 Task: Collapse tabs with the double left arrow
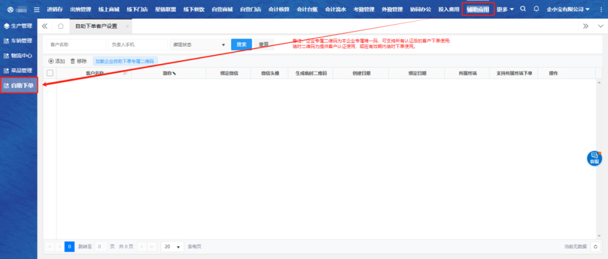(x=45, y=26)
